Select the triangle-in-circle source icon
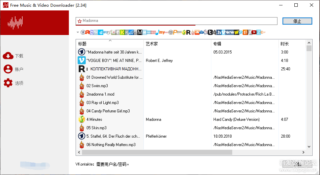The width and height of the screenshot is (320, 175). [171, 32]
